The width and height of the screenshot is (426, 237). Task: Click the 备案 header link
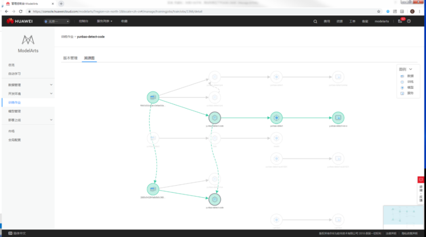365,21
